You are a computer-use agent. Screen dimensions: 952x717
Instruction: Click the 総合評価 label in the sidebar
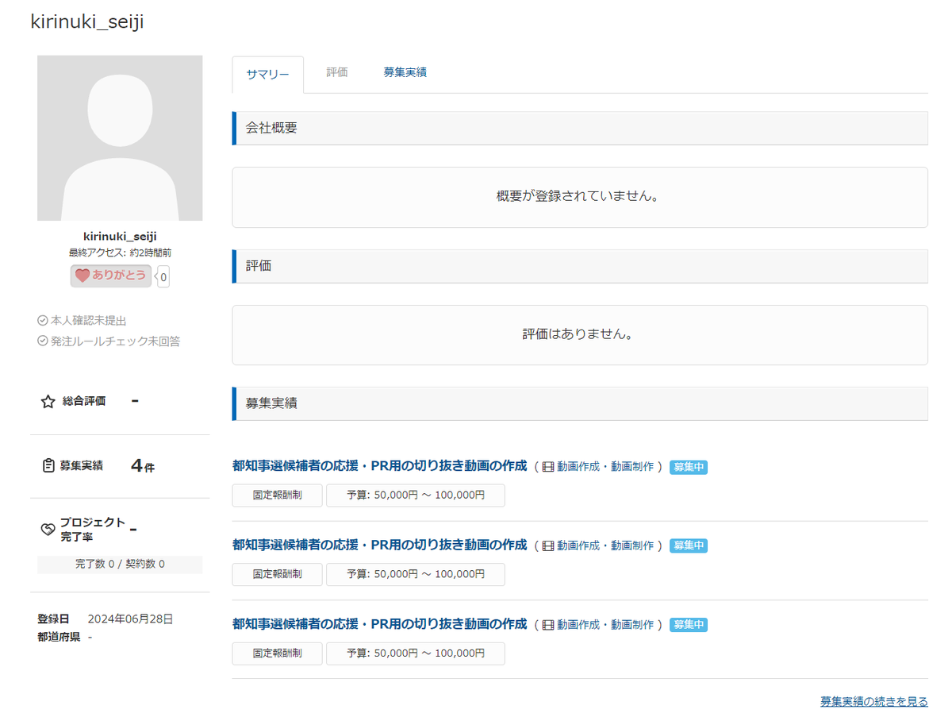tap(84, 402)
